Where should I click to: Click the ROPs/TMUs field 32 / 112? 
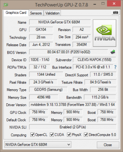40,67
